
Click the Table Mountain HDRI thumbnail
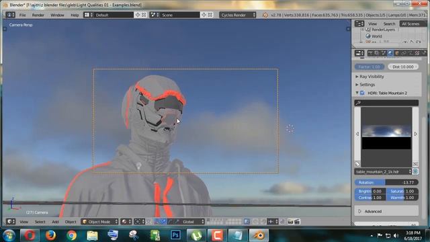pos(386,136)
